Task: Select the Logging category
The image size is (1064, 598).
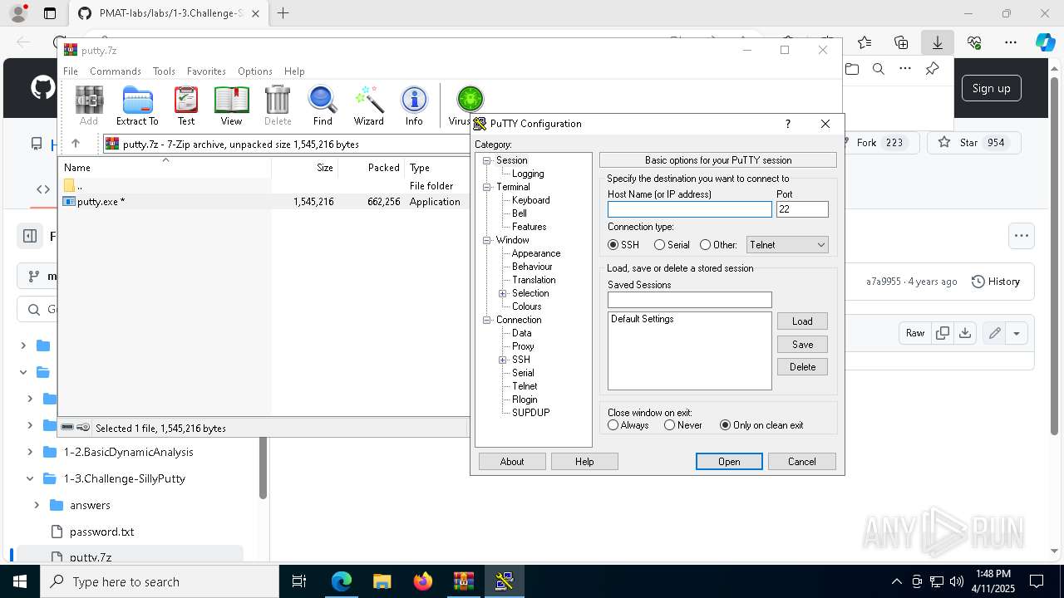Action: tap(528, 174)
